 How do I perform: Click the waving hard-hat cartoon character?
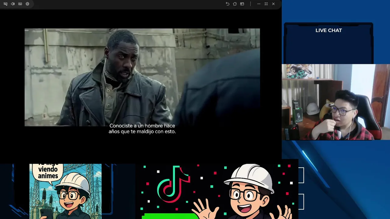point(243,192)
